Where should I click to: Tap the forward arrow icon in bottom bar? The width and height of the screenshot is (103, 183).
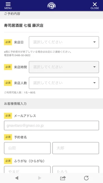point(40,178)
